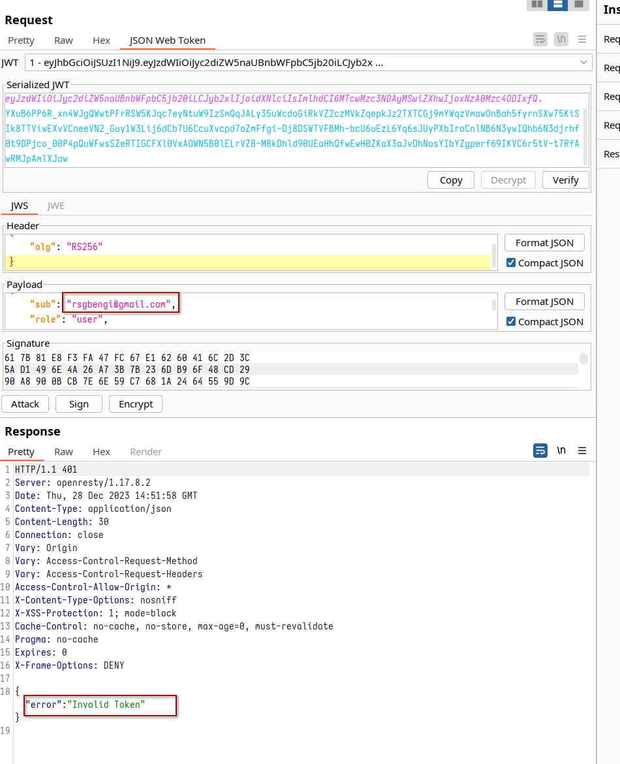The height and width of the screenshot is (764, 620).
Task: Select the combined single-pane layout icon
Action: coord(578,5)
